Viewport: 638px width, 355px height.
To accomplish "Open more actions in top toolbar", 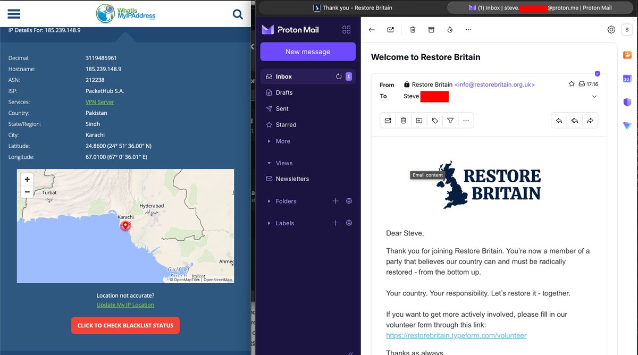I will pos(468,30).
